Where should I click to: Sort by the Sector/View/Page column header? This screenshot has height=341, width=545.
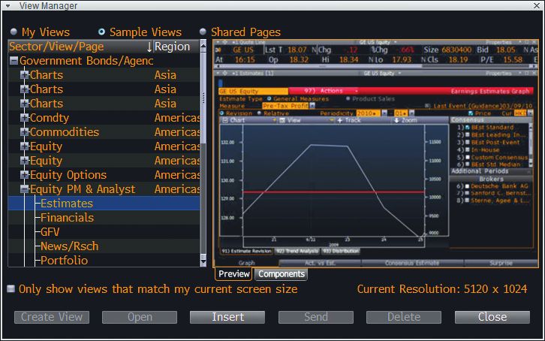(80, 47)
